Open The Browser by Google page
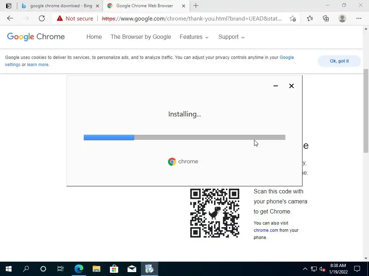This screenshot has width=369, height=276. pos(141,37)
